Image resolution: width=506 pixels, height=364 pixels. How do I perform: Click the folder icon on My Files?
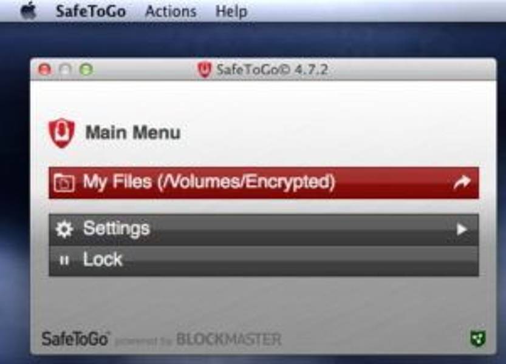click(x=64, y=183)
